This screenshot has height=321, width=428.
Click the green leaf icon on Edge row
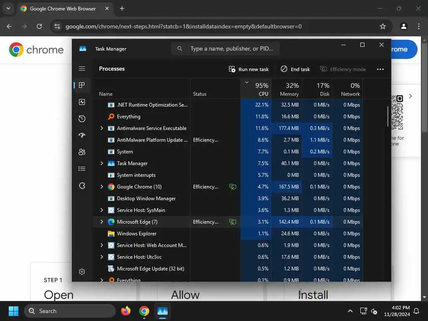tap(233, 222)
